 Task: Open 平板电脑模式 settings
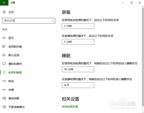click(x=16, y=107)
